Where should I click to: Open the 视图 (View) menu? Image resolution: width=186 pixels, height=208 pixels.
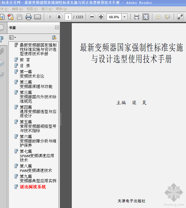pos(32,9)
